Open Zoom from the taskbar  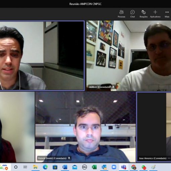click(114, 167)
